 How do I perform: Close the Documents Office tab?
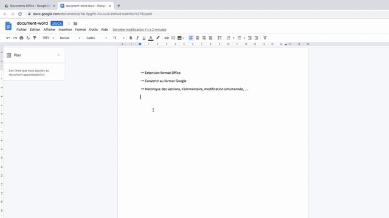(x=54, y=5)
